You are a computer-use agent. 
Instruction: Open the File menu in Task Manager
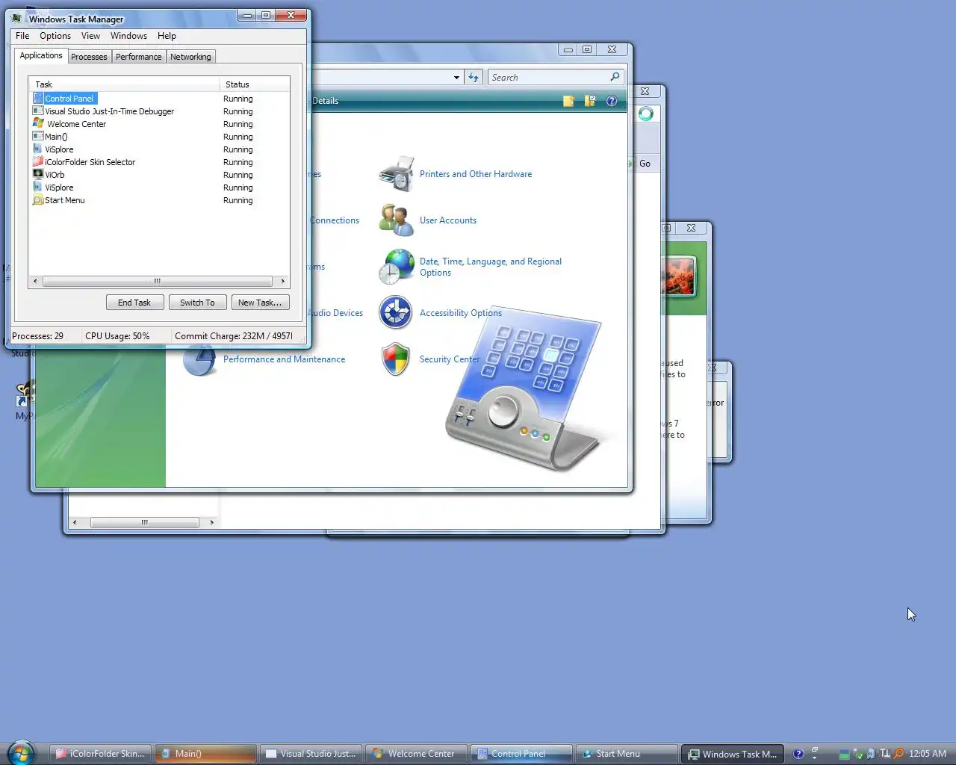[x=22, y=36]
